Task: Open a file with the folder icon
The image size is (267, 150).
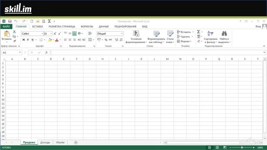Action: tap(38, 21)
